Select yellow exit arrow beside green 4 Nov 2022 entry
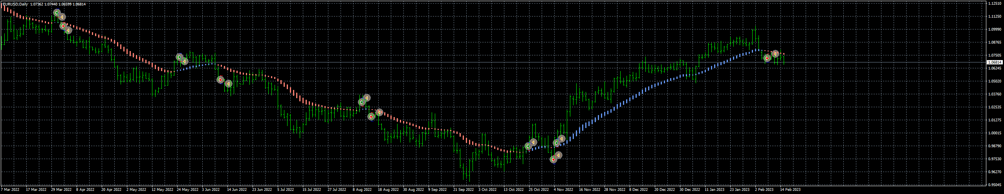The width and height of the screenshot is (1004, 194). [561, 139]
